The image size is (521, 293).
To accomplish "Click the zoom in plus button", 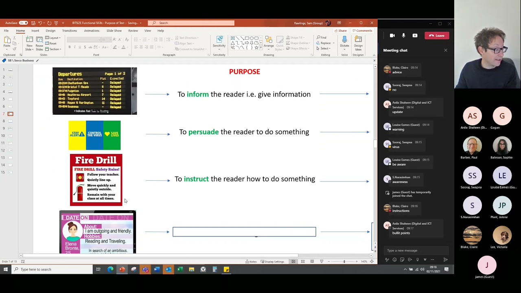I will (x=357, y=262).
